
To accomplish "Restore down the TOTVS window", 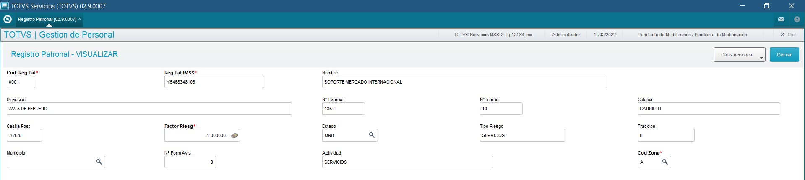I will (767, 6).
